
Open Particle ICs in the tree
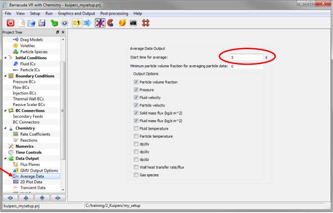(30, 70)
